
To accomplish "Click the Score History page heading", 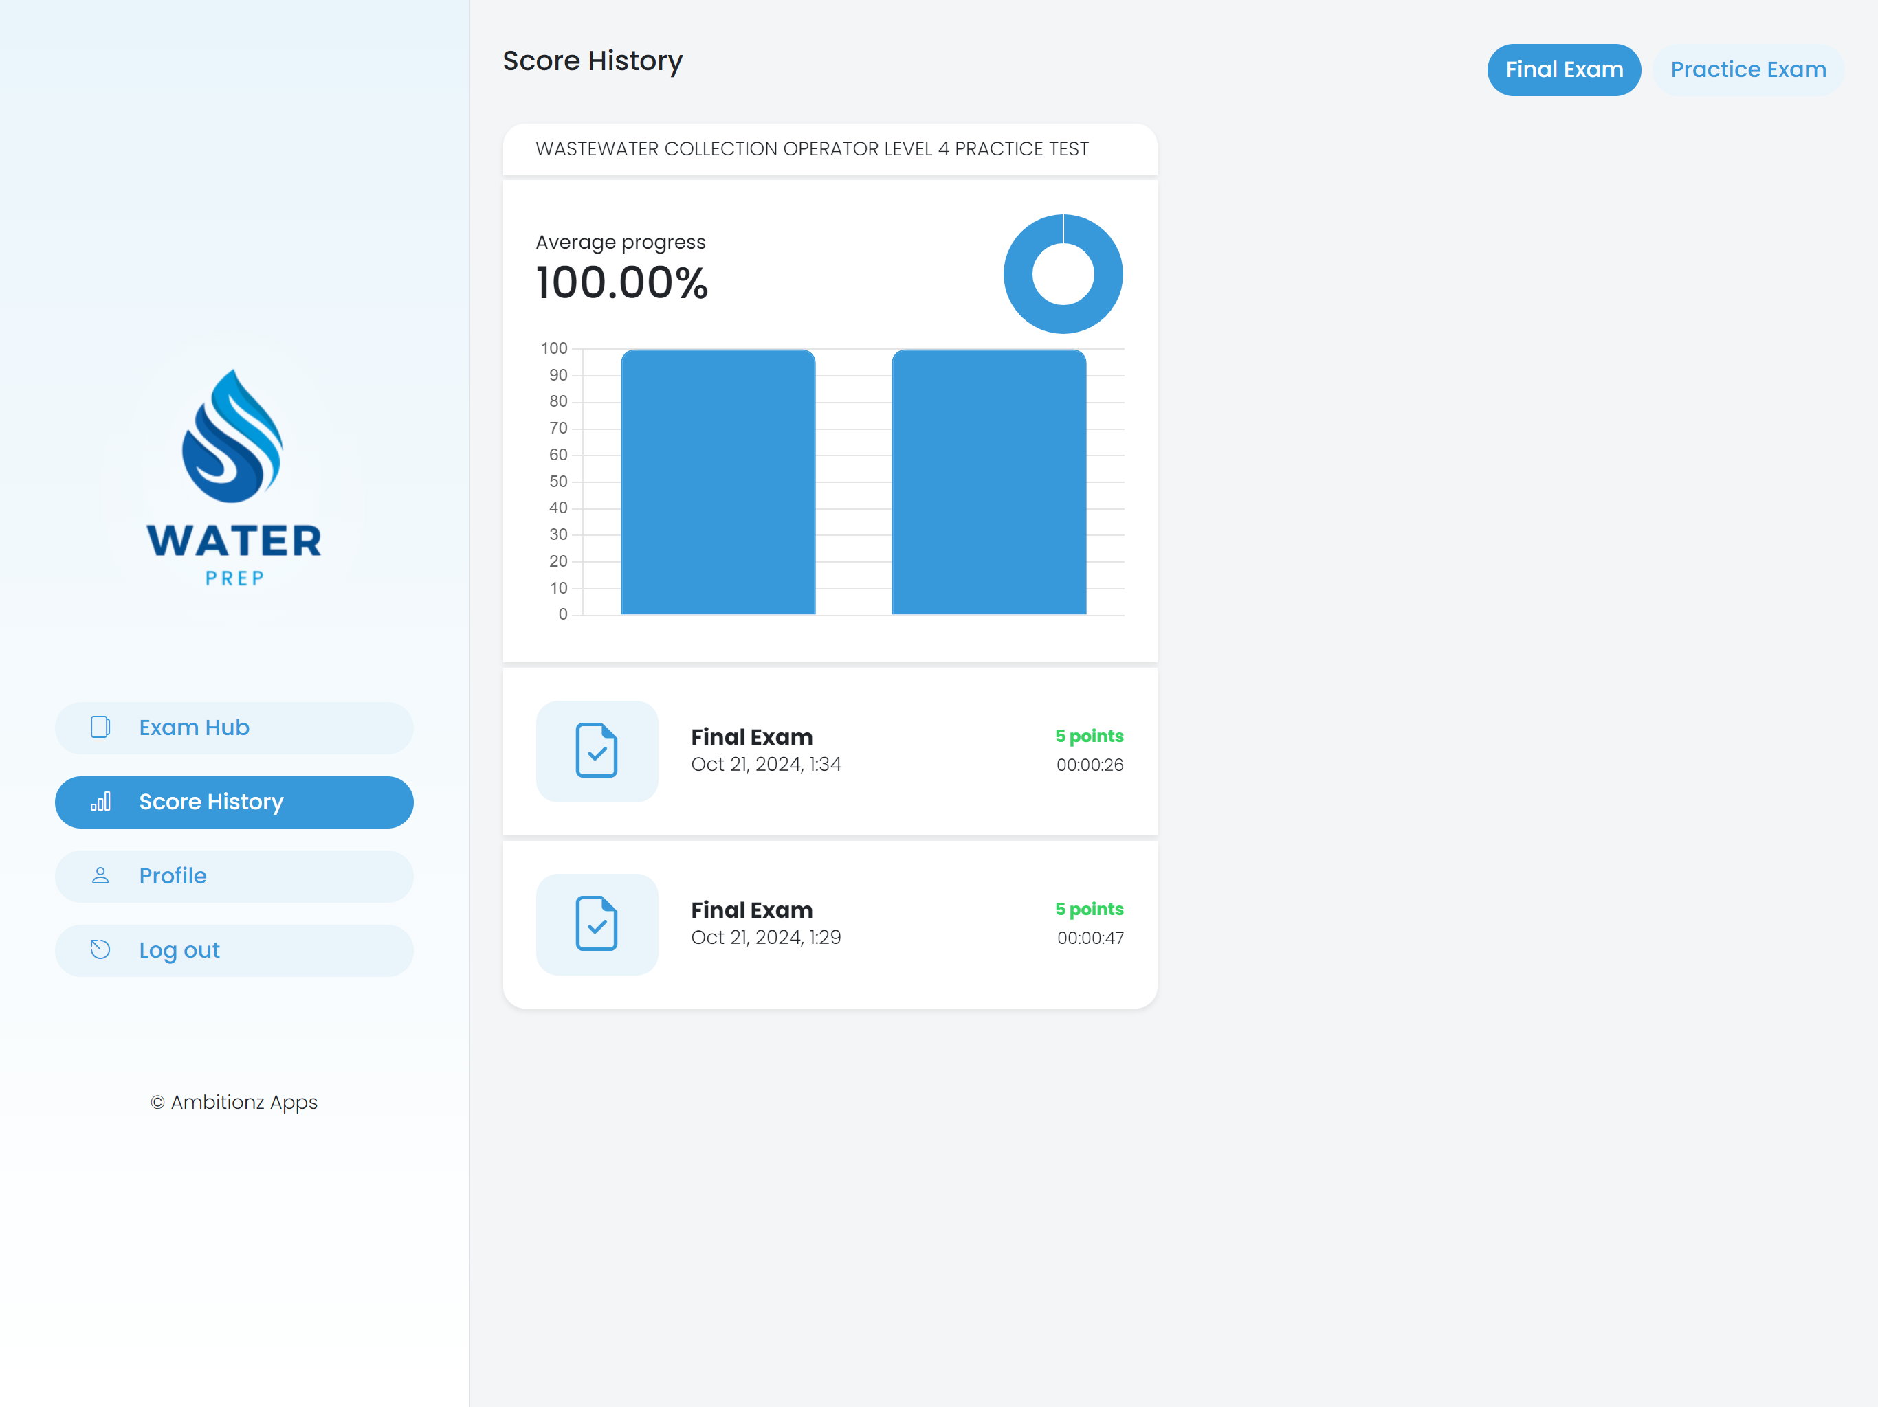I will [593, 62].
